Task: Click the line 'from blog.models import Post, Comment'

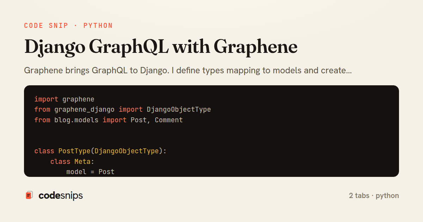Action: pyautogui.click(x=109, y=120)
